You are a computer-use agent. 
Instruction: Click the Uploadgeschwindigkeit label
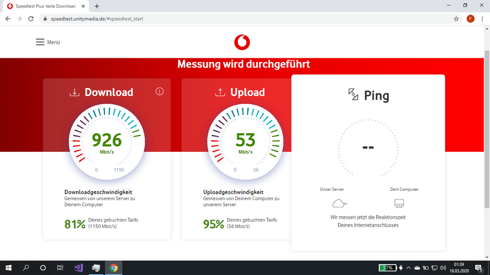tap(233, 192)
